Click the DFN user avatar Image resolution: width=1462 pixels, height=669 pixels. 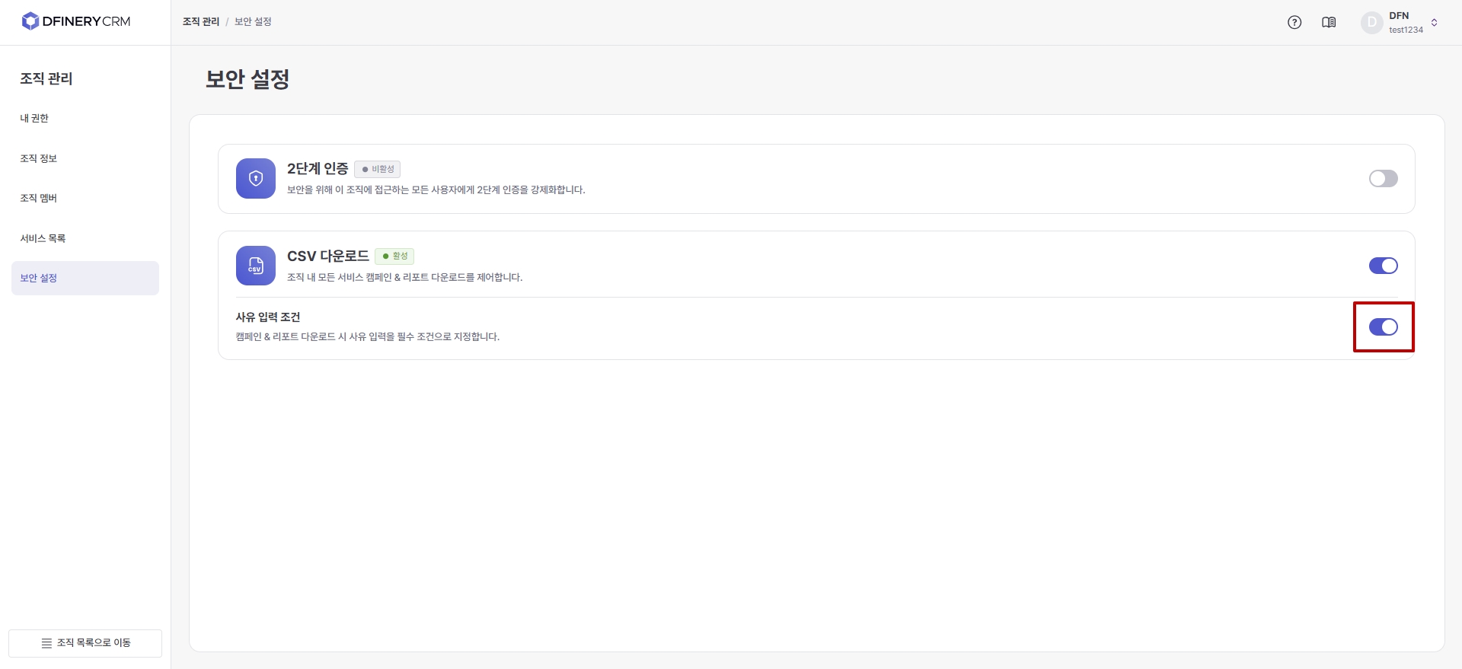tap(1371, 22)
